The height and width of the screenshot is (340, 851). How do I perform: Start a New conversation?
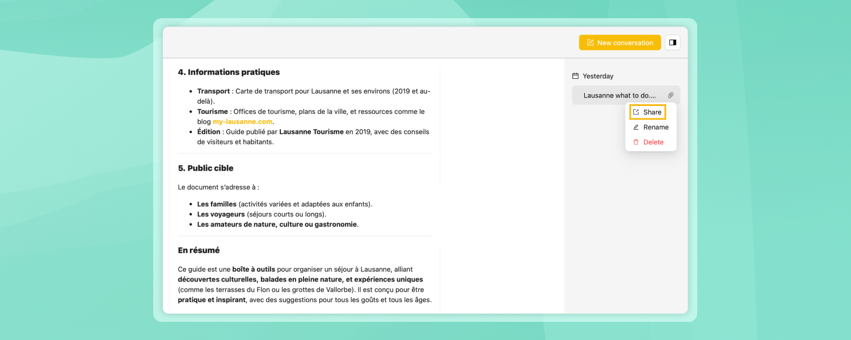620,42
